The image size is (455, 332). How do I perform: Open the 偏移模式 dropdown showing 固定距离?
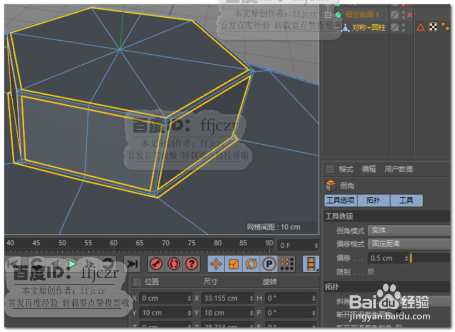409,243
